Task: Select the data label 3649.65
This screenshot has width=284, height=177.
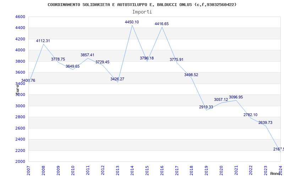Action: tap(73, 66)
